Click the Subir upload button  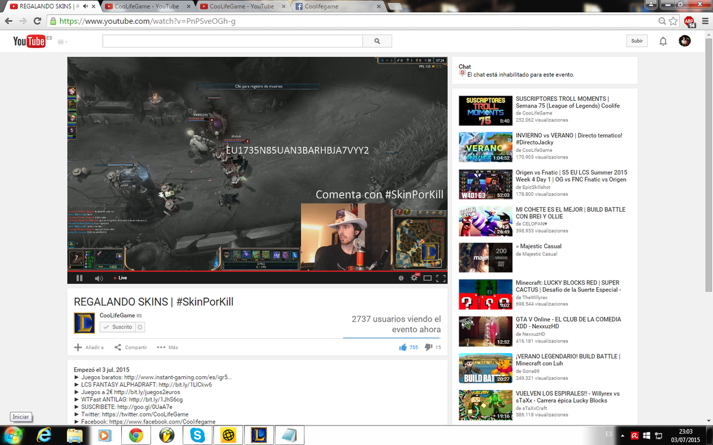637,41
